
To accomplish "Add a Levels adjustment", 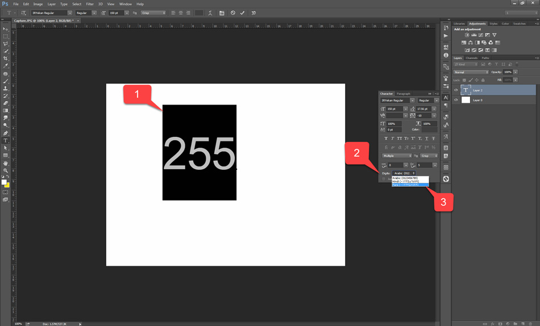I will 474,35.
